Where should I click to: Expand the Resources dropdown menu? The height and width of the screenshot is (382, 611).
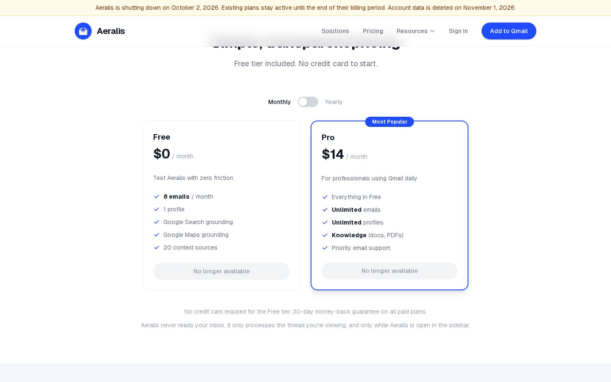pos(416,31)
